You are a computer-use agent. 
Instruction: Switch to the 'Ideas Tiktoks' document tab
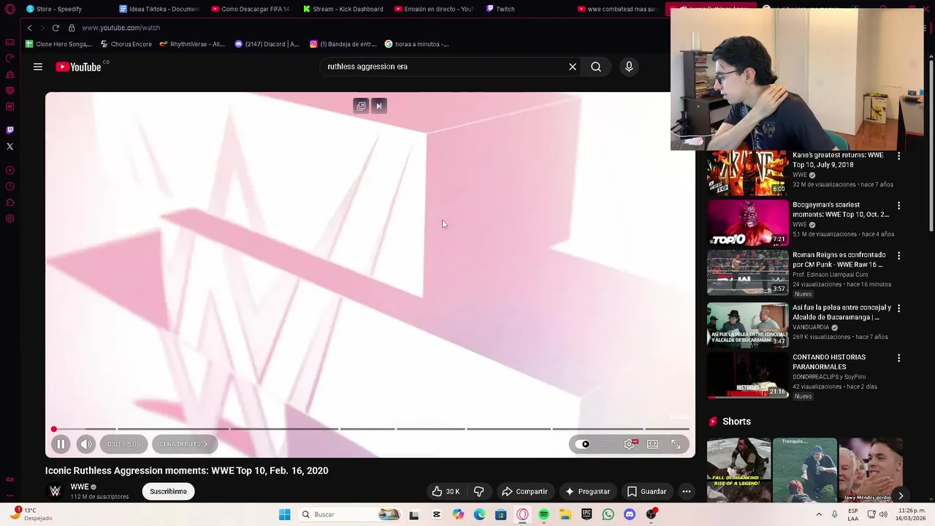[x=159, y=9]
